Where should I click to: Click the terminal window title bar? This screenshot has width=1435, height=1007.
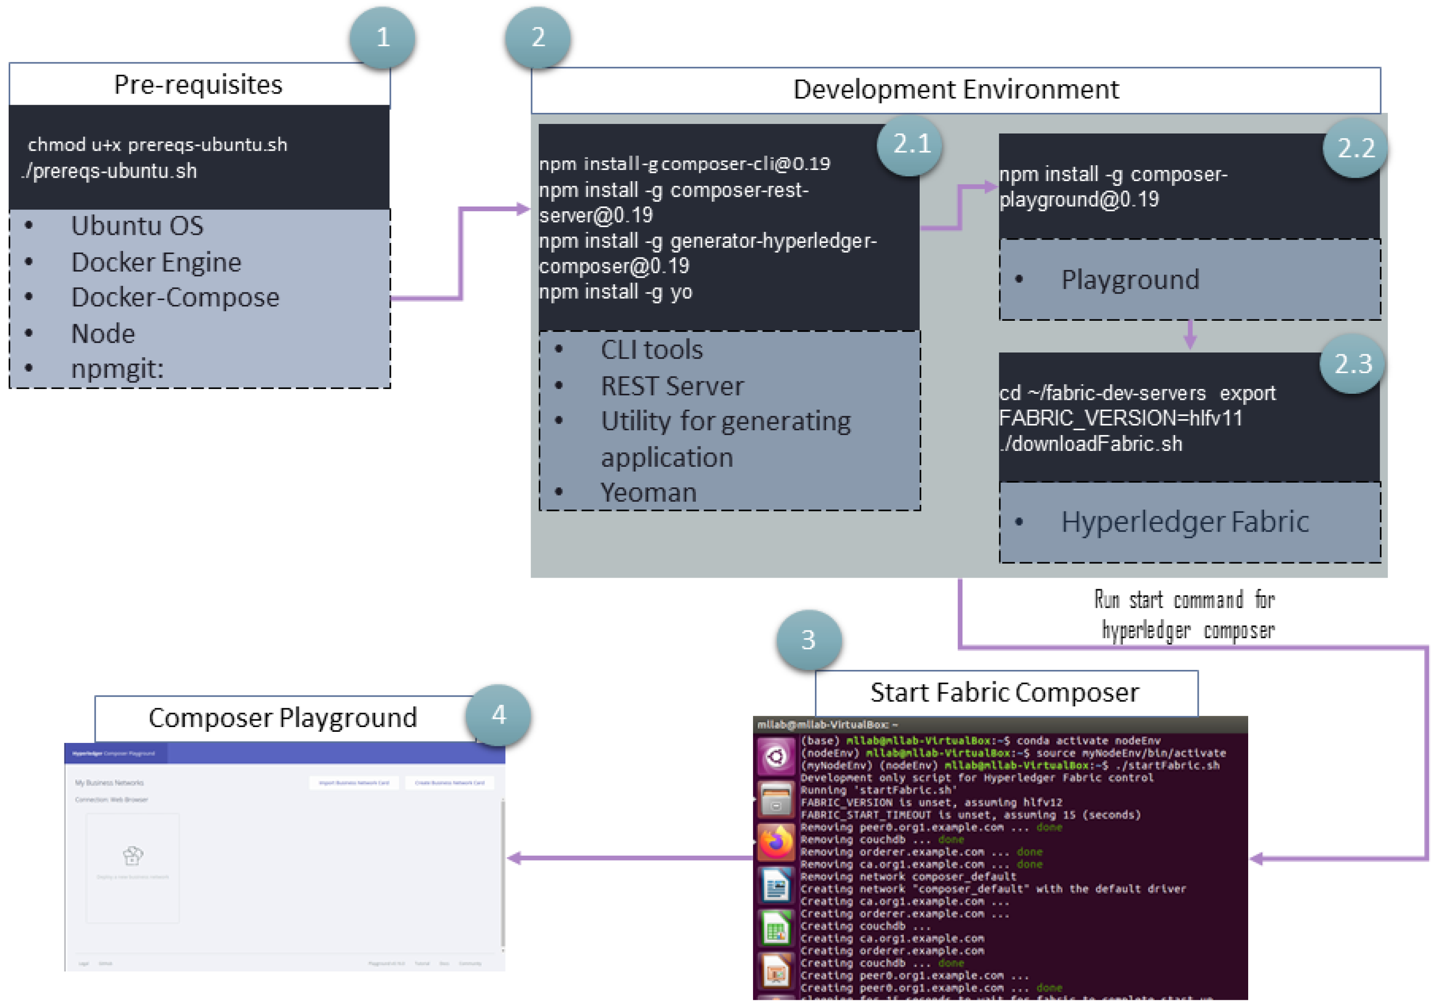(x=1000, y=725)
